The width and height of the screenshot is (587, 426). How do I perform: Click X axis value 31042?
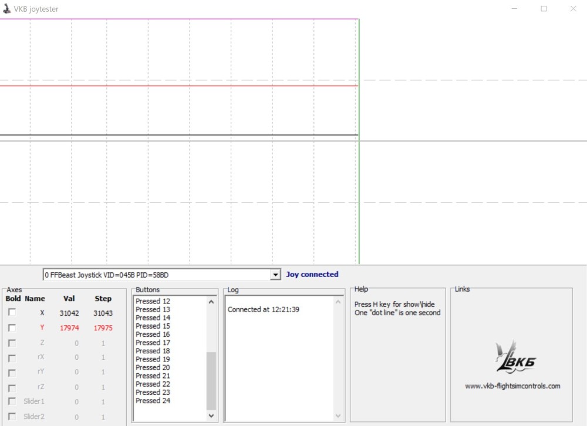pyautogui.click(x=69, y=313)
